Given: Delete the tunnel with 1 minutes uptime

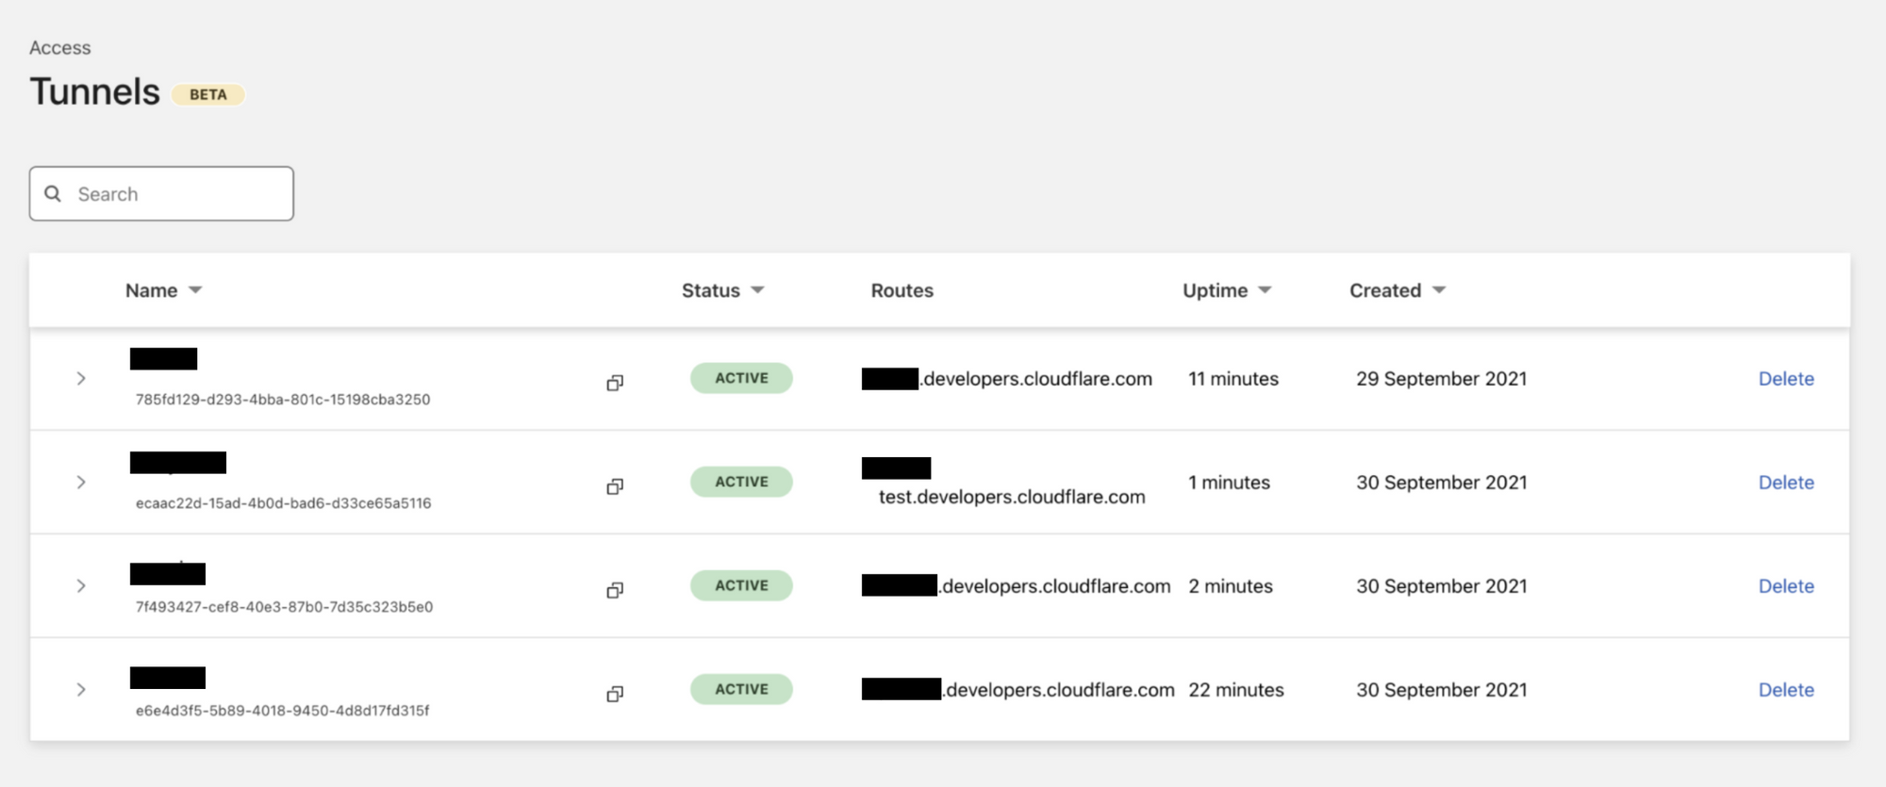Looking at the screenshot, I should (x=1786, y=483).
